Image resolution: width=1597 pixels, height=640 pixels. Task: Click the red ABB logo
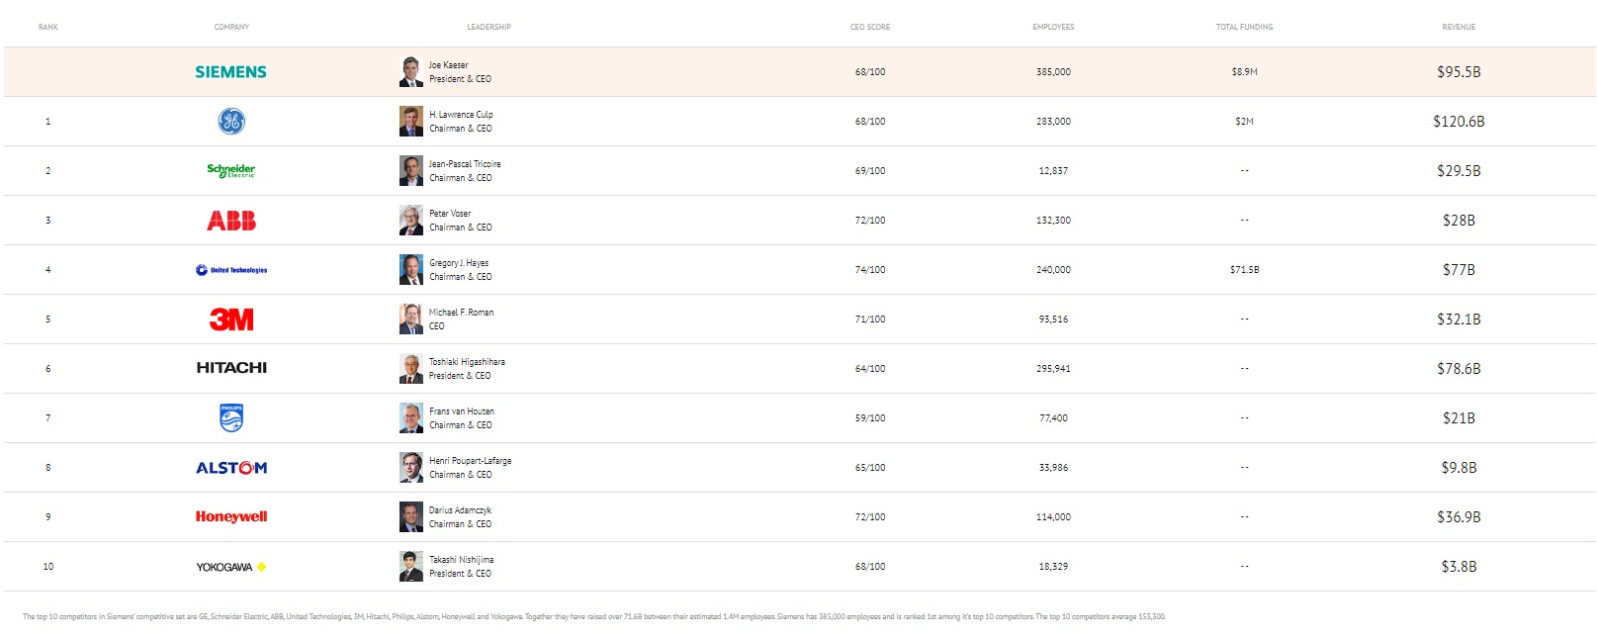pos(231,221)
